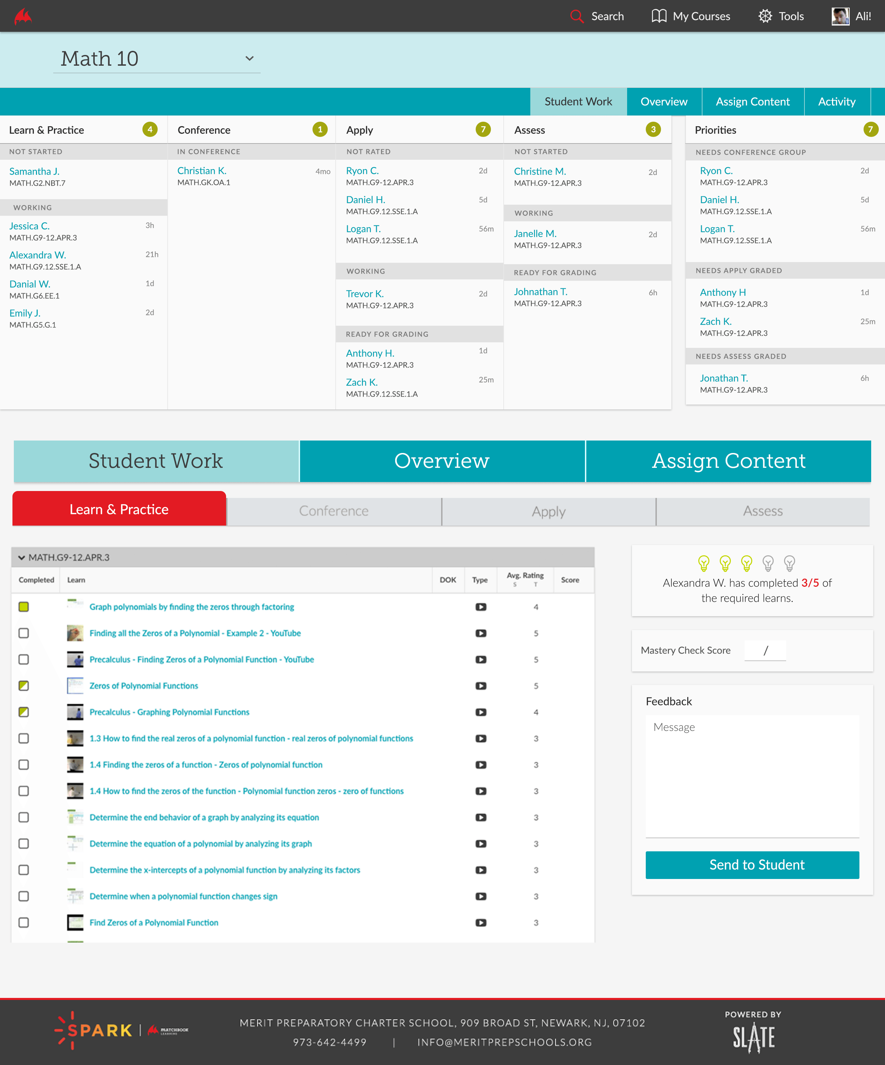Check box for 1.4 Finding the zeros of a function
Viewport: 885px width, 1065px height.
click(x=24, y=765)
